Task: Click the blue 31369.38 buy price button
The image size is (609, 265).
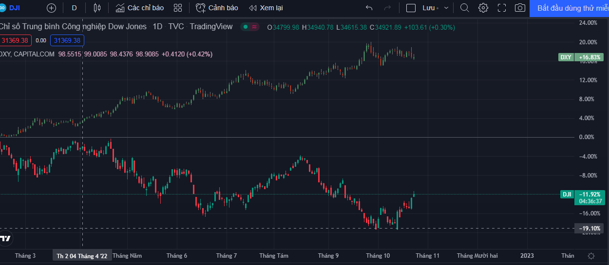Action: tap(67, 40)
